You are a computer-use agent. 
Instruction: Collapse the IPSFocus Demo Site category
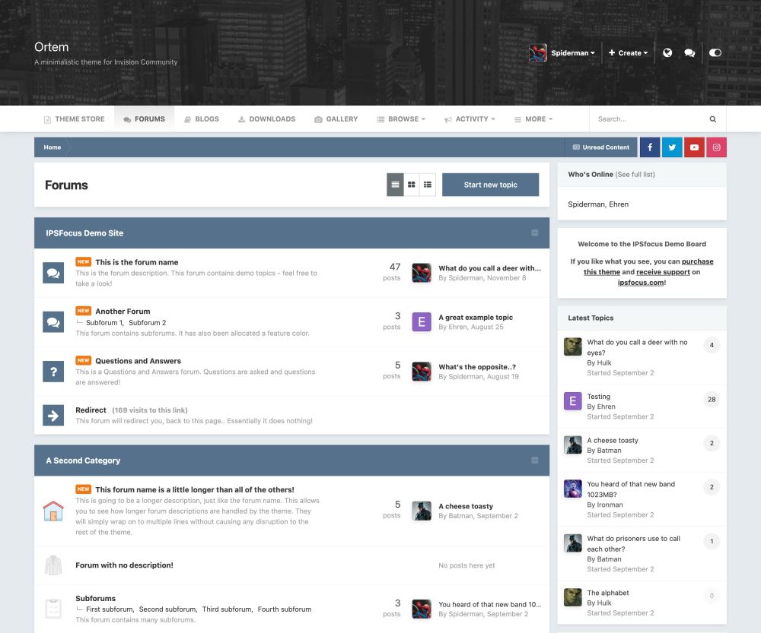(534, 233)
